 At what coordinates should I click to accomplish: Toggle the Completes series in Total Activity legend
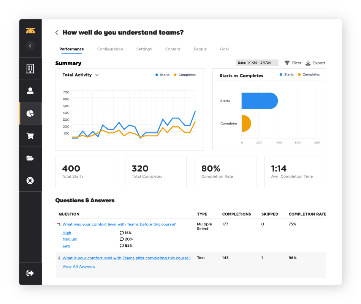[185, 75]
